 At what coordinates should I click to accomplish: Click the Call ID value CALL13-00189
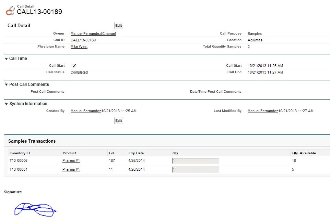[x=83, y=40]
